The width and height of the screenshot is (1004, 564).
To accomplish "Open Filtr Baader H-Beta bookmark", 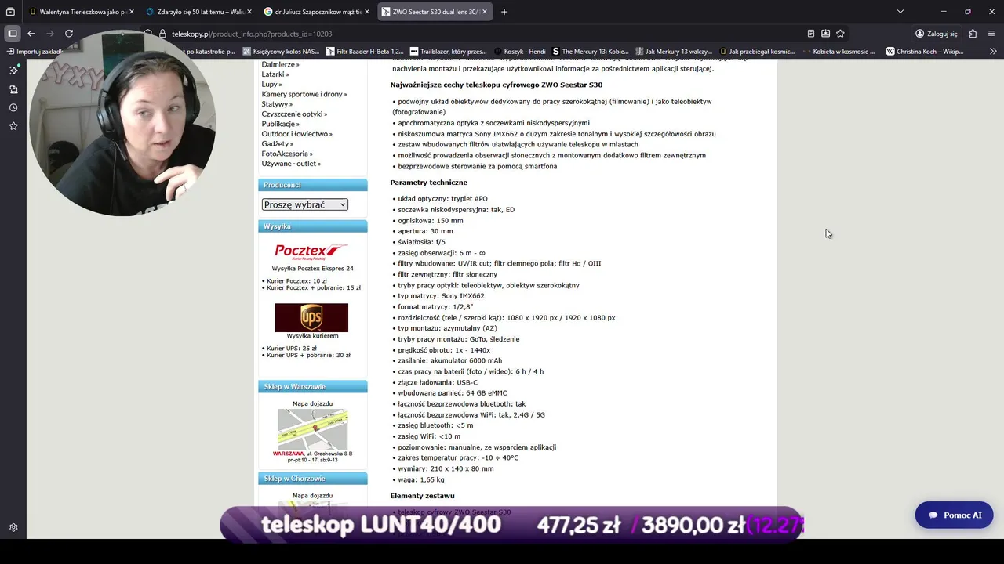I will (x=365, y=52).
